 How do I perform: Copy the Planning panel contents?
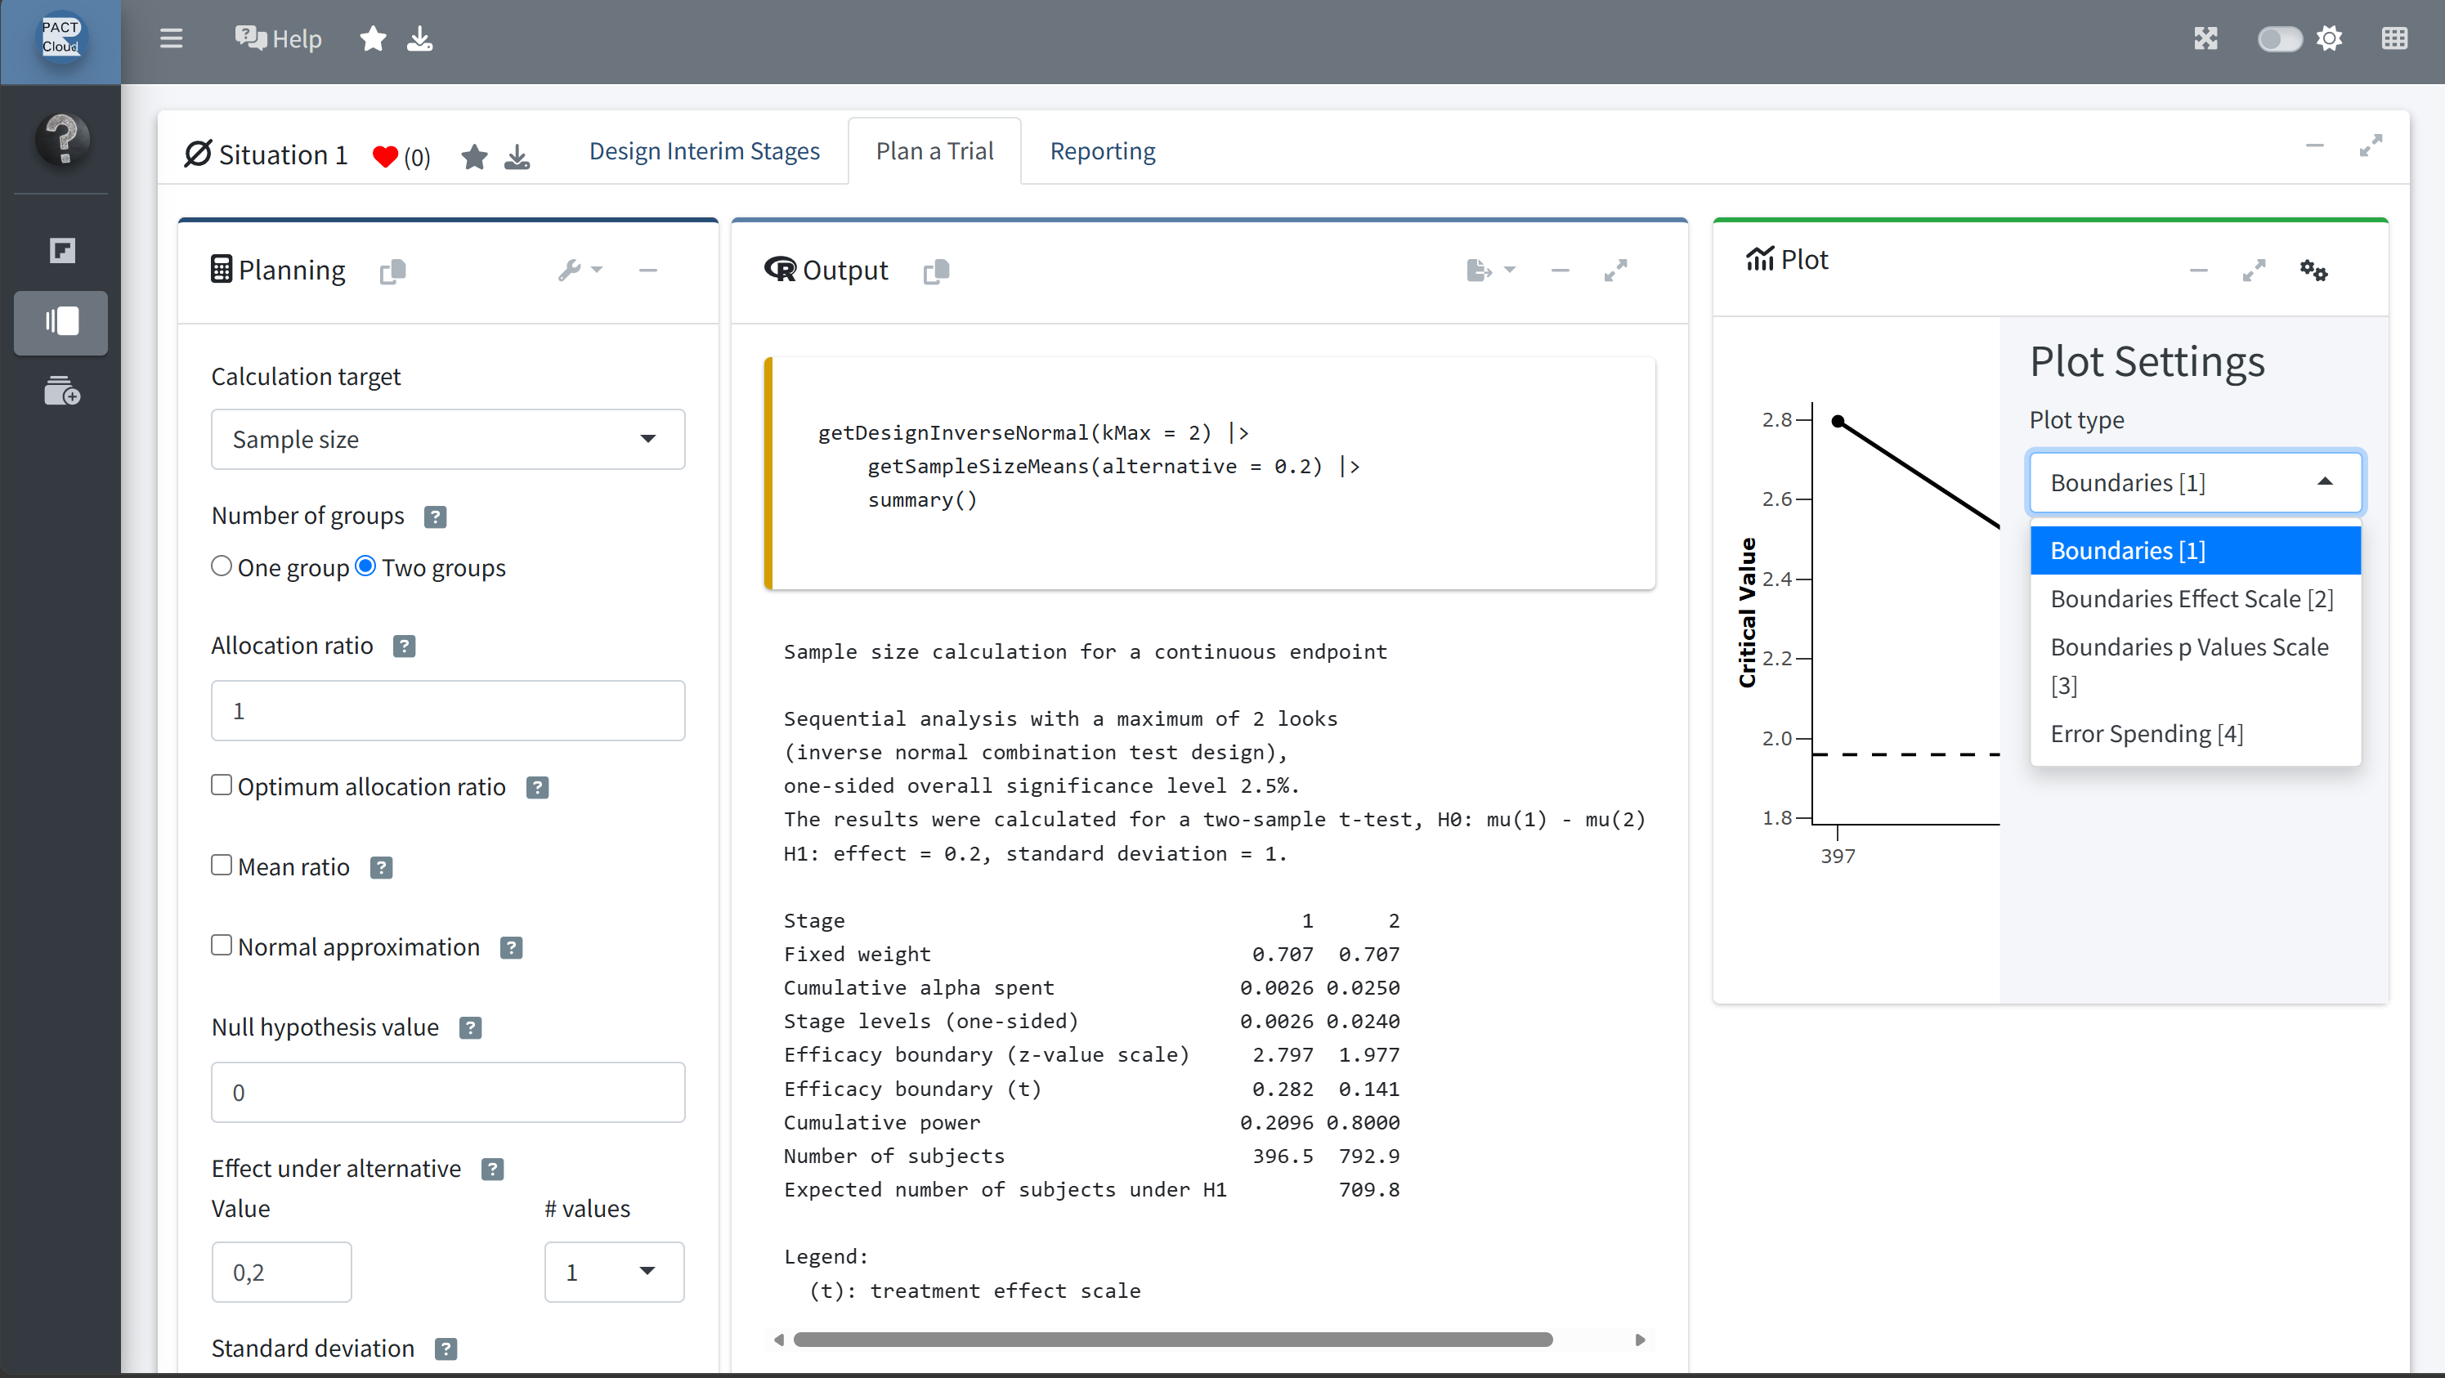pyautogui.click(x=392, y=271)
